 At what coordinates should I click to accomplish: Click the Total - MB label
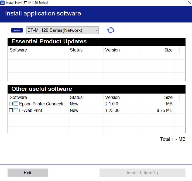(x=173, y=139)
